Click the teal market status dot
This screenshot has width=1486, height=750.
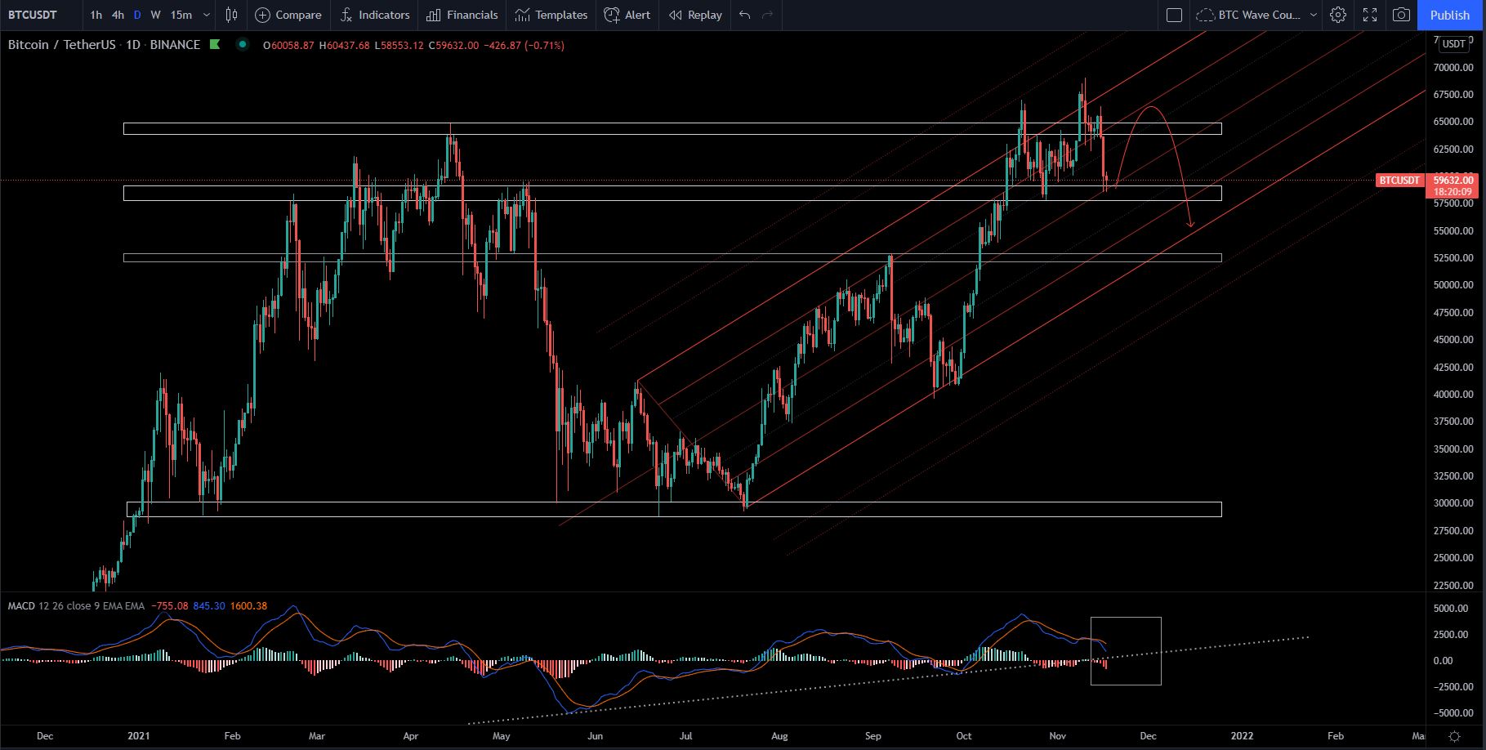point(242,45)
